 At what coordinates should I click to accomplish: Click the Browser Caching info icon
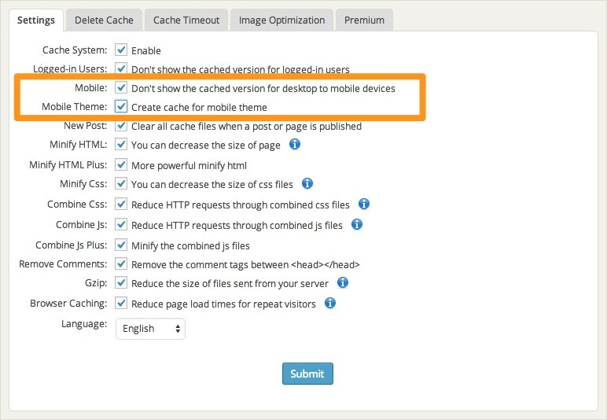331,303
